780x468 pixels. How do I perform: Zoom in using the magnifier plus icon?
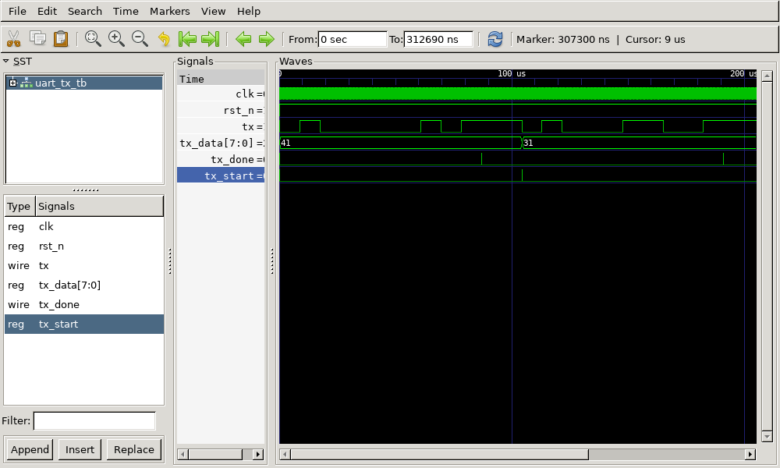click(x=116, y=39)
